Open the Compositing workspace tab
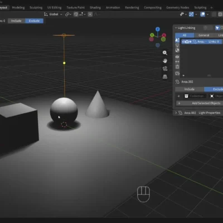Screen dimensions: 223x223 (153, 8)
